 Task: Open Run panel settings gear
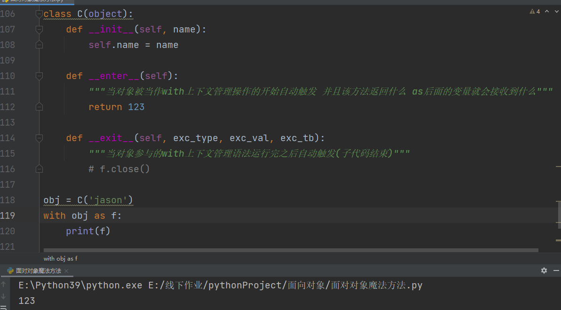pos(544,270)
